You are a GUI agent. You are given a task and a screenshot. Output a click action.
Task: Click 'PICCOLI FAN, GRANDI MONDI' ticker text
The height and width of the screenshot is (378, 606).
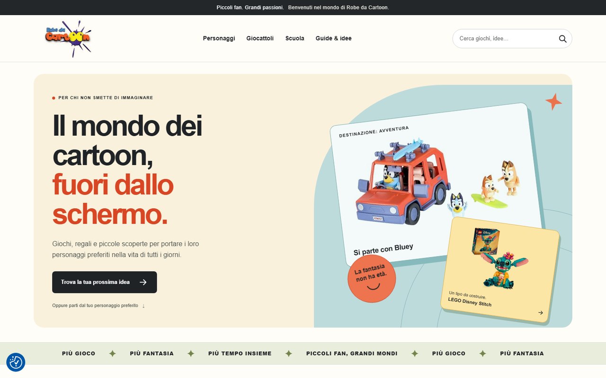pos(352,353)
